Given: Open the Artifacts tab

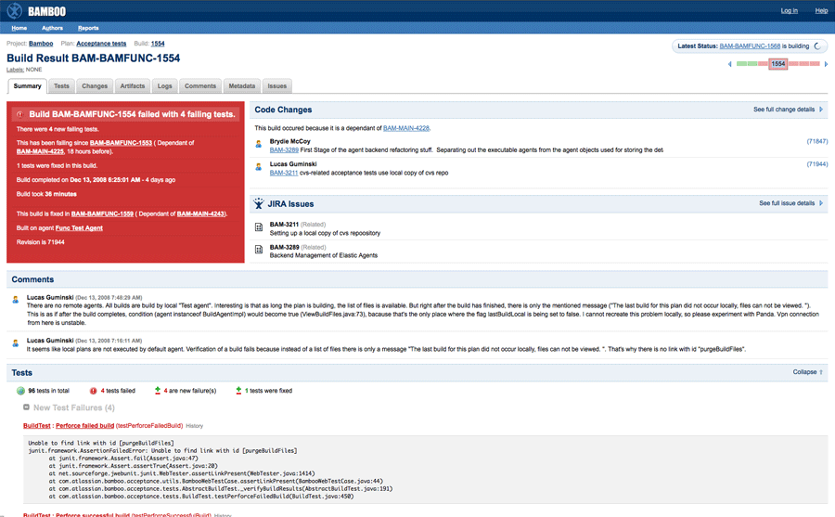Looking at the screenshot, I should (133, 85).
